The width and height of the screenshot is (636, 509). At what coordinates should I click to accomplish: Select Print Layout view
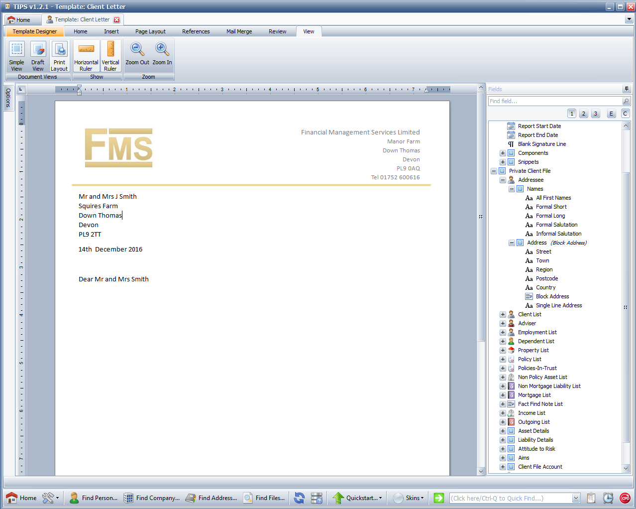[59, 56]
